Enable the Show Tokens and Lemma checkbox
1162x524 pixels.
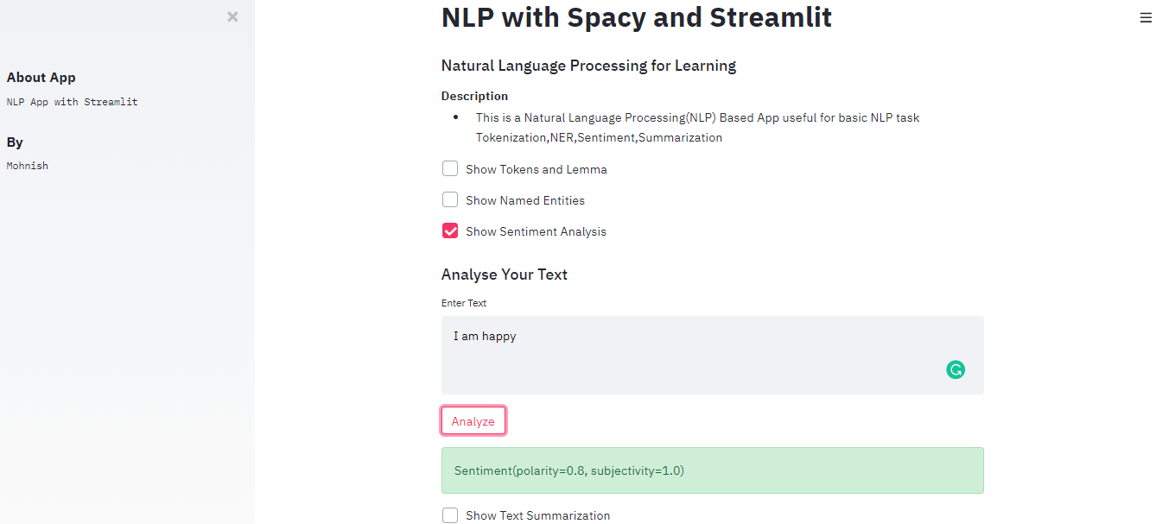pos(449,168)
